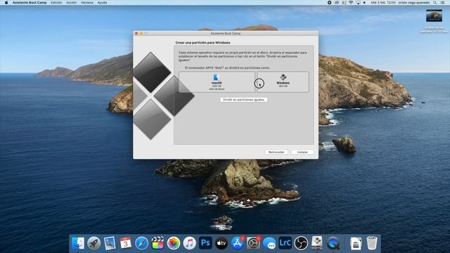Launch Safari compass icon in Dock
The image size is (450, 253).
141,243
